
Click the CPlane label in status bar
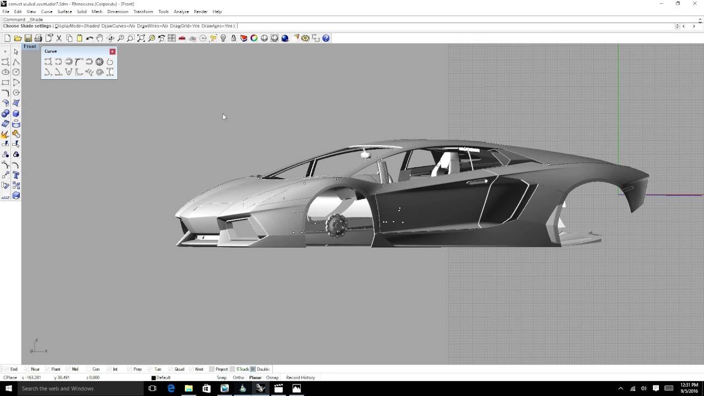pos(10,377)
